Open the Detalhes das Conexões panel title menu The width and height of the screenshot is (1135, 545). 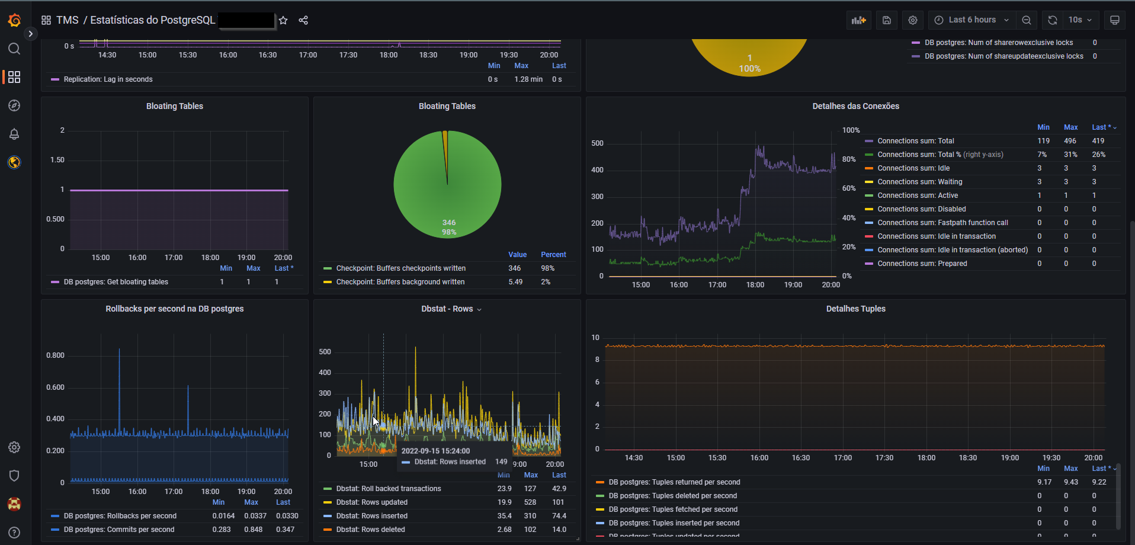pyautogui.click(x=855, y=106)
